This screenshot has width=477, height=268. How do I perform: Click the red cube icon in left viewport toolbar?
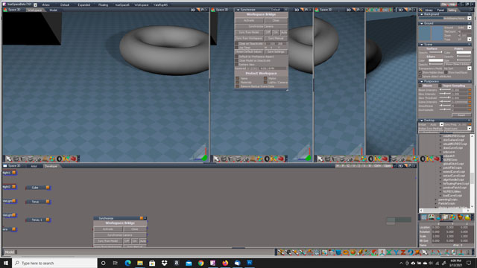coord(73,159)
